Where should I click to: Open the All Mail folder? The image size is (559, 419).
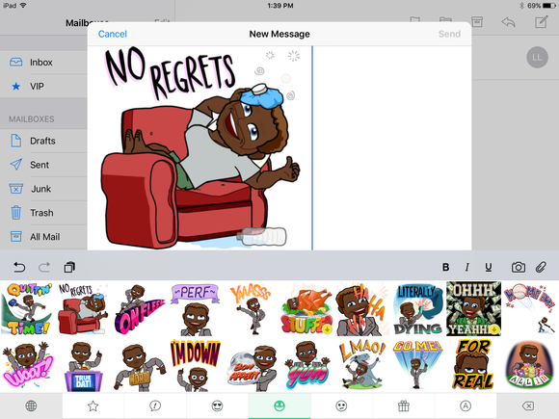coord(43,237)
